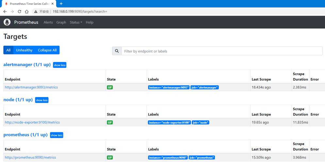
Task: Click the Targets page heading
Action: (15, 37)
